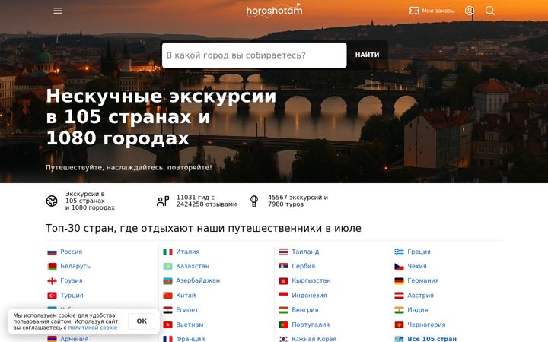
Task: Open the Все 105 стран link
Action: (432, 339)
